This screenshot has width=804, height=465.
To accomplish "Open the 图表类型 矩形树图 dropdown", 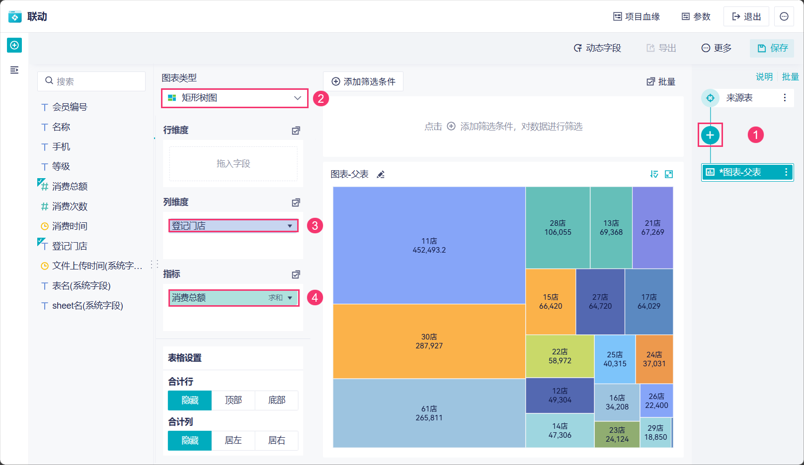I will (x=235, y=98).
